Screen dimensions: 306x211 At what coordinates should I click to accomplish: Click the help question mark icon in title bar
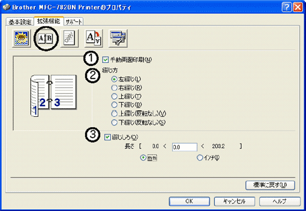tap(286, 8)
